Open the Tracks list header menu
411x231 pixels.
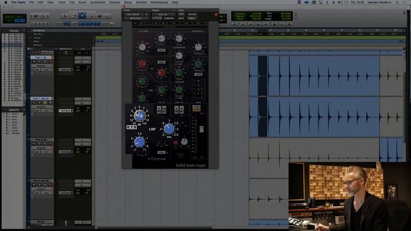[x=24, y=31]
